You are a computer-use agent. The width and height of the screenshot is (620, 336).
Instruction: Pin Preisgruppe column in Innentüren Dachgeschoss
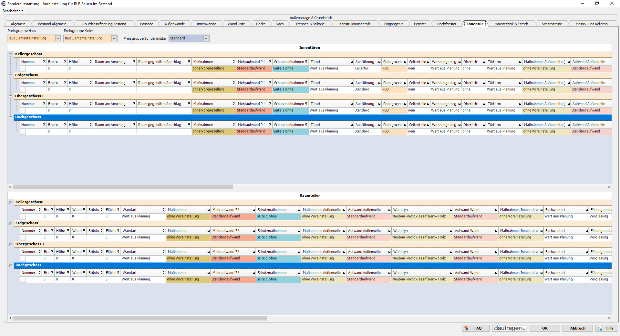coord(405,125)
